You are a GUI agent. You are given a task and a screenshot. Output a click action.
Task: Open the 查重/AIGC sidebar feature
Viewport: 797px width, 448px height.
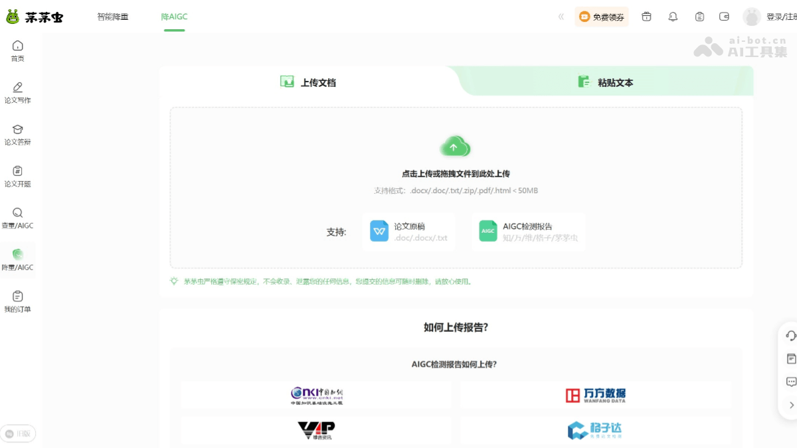pos(17,219)
